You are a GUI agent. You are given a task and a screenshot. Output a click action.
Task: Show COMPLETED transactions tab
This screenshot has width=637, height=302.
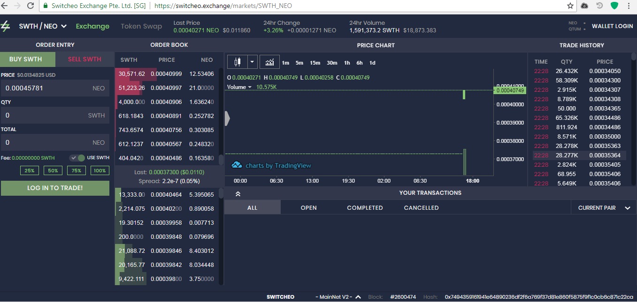tap(365, 207)
